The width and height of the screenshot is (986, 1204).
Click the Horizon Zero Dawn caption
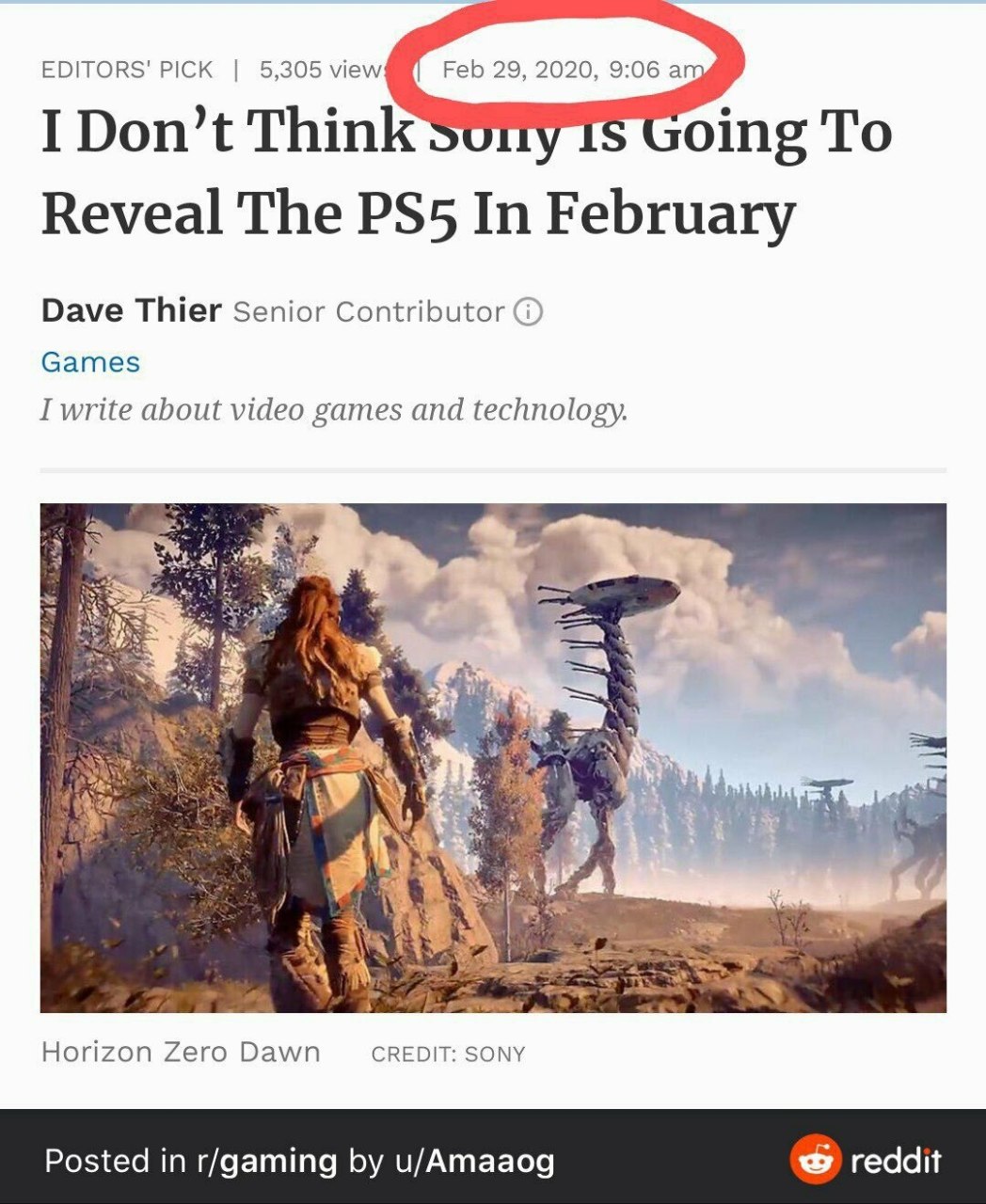(181, 1052)
